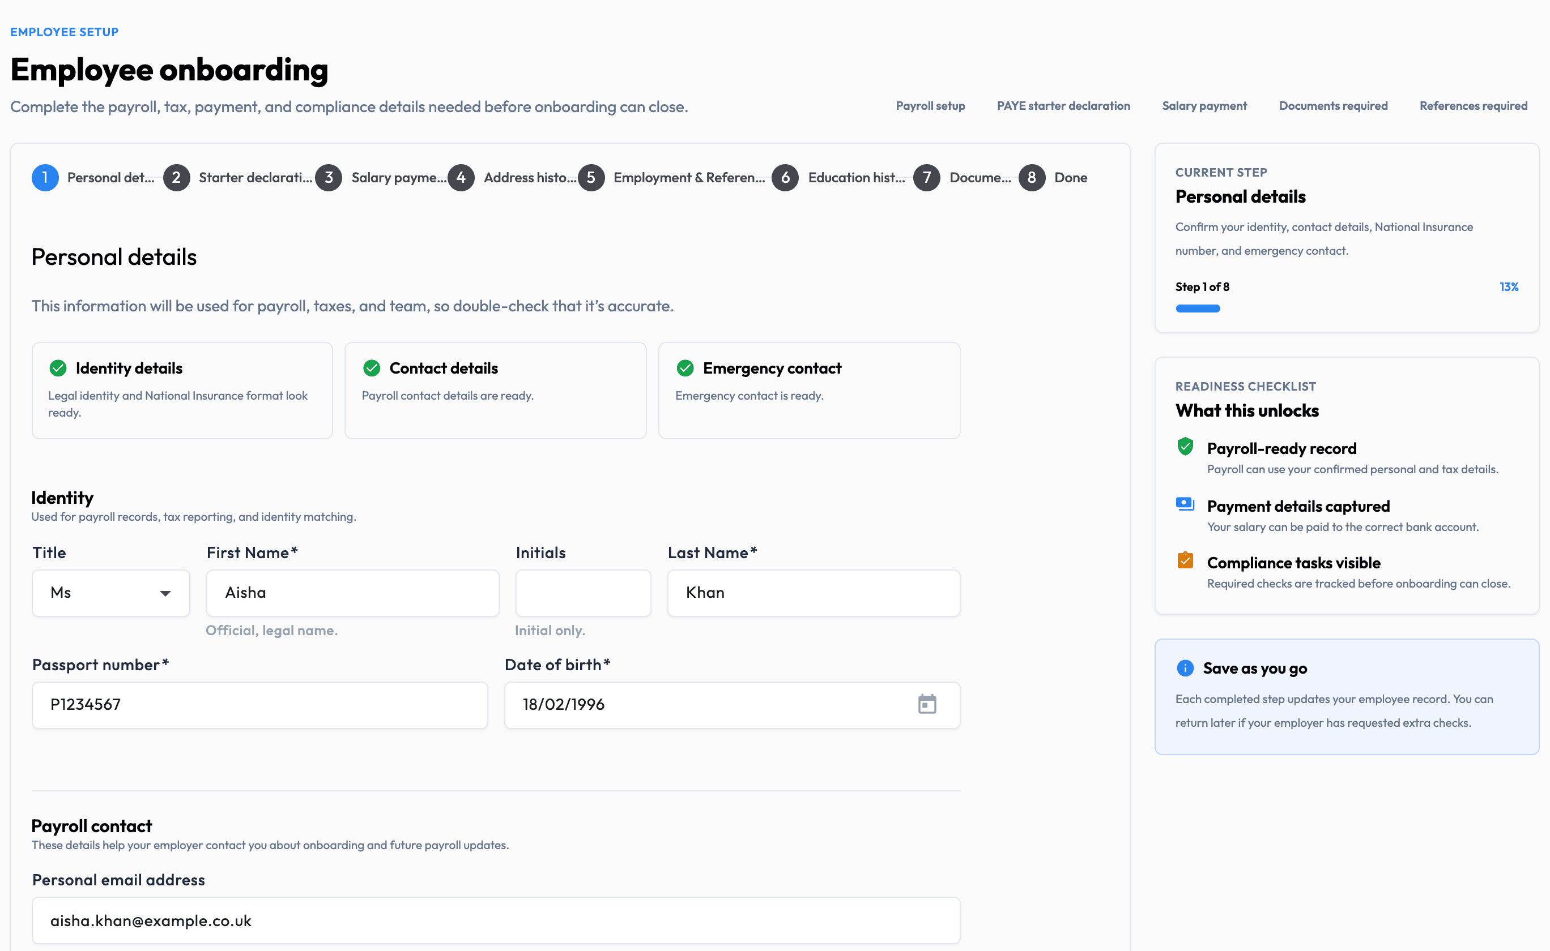Click the Contact details status card title
Image resolution: width=1550 pixels, height=951 pixels.
tap(444, 368)
